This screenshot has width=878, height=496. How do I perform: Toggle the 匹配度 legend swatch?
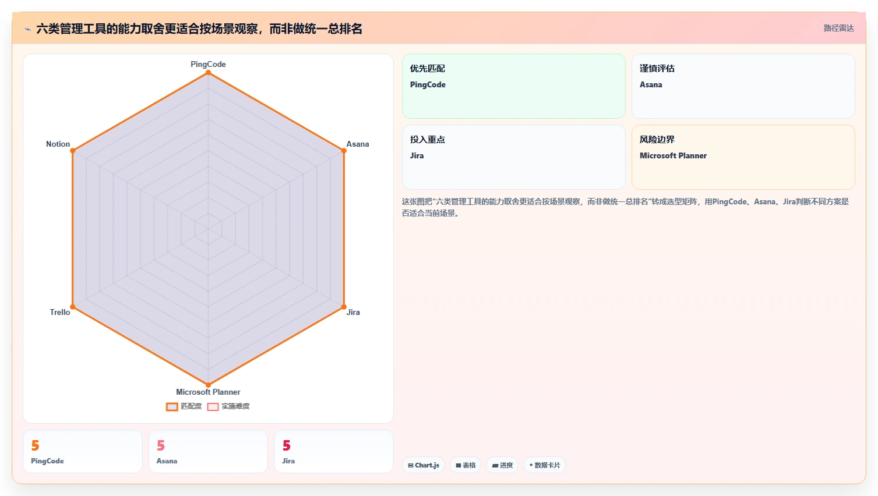[172, 407]
